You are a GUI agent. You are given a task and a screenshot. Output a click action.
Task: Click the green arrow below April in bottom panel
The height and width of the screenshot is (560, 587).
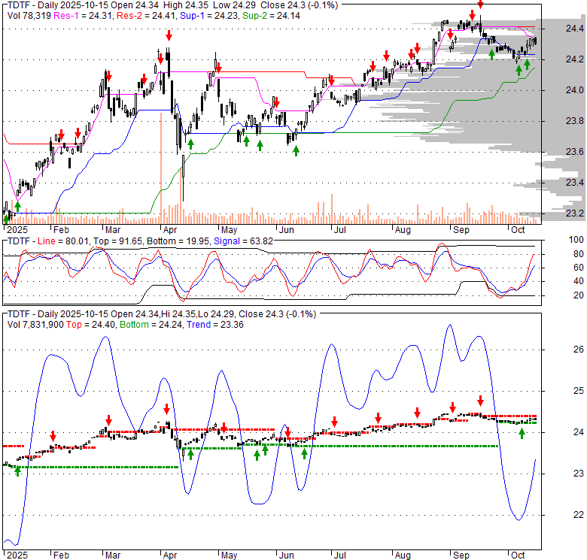coord(190,453)
